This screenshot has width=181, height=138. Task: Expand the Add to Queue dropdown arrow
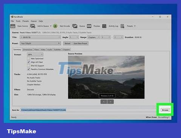pos(51,26)
